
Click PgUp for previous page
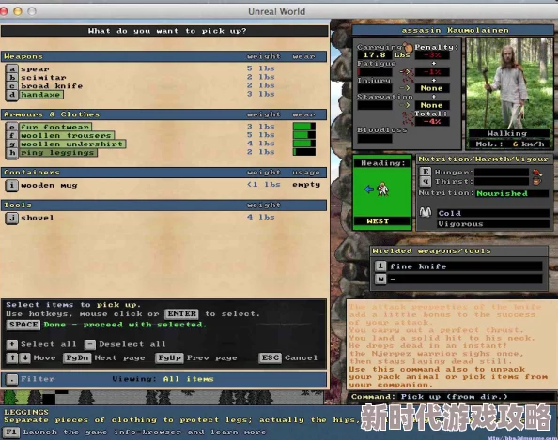169,357
